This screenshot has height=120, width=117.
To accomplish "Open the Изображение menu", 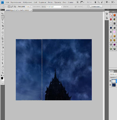I will tap(27, 2).
